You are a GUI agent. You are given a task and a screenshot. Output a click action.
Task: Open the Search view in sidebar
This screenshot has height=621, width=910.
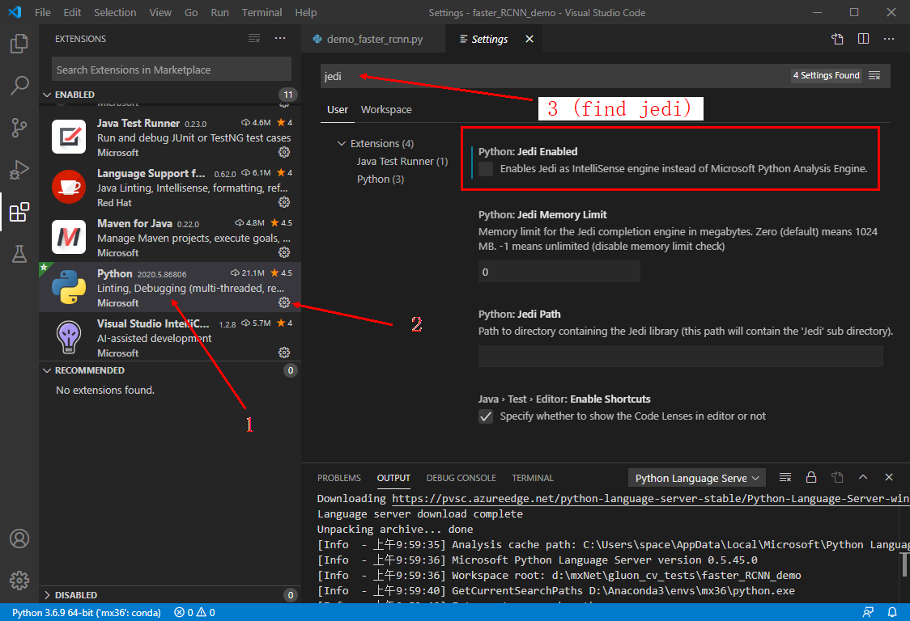(x=19, y=86)
